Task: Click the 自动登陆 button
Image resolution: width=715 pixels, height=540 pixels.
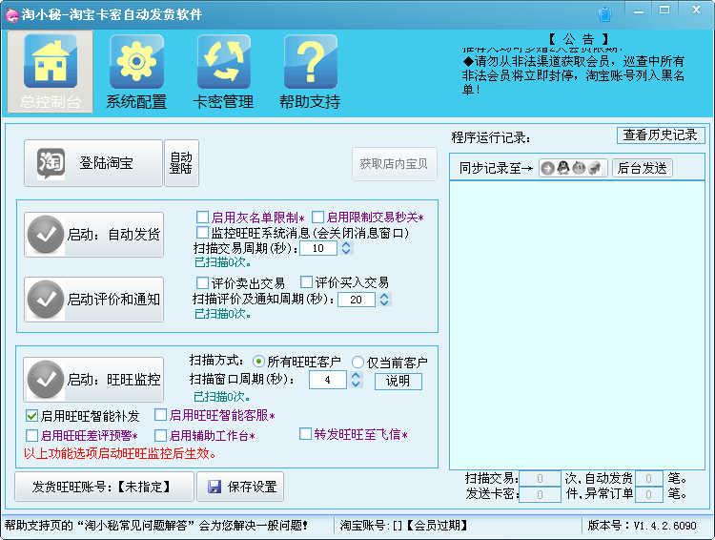Action: tap(181, 163)
